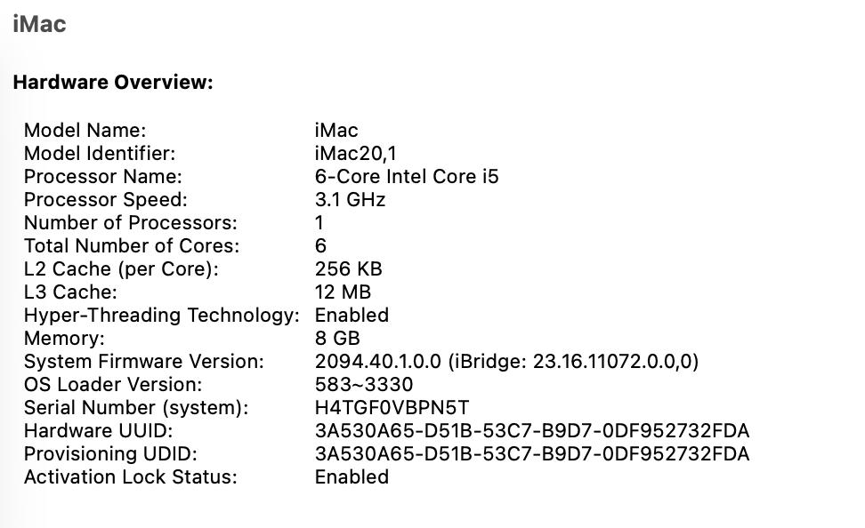Select the Model Name label
This screenshot has height=528, width=865.
point(85,131)
